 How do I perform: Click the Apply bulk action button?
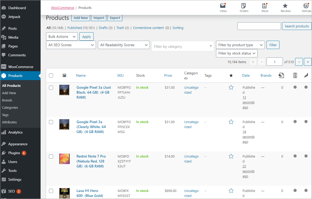pyautogui.click(x=87, y=37)
